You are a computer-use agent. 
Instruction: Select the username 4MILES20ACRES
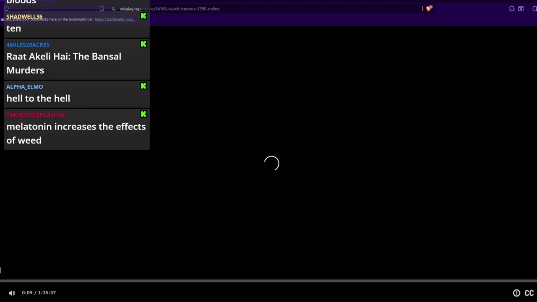28,44
